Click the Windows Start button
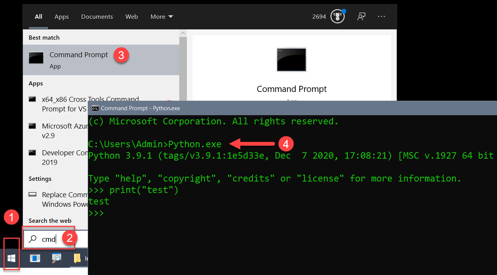 11,259
